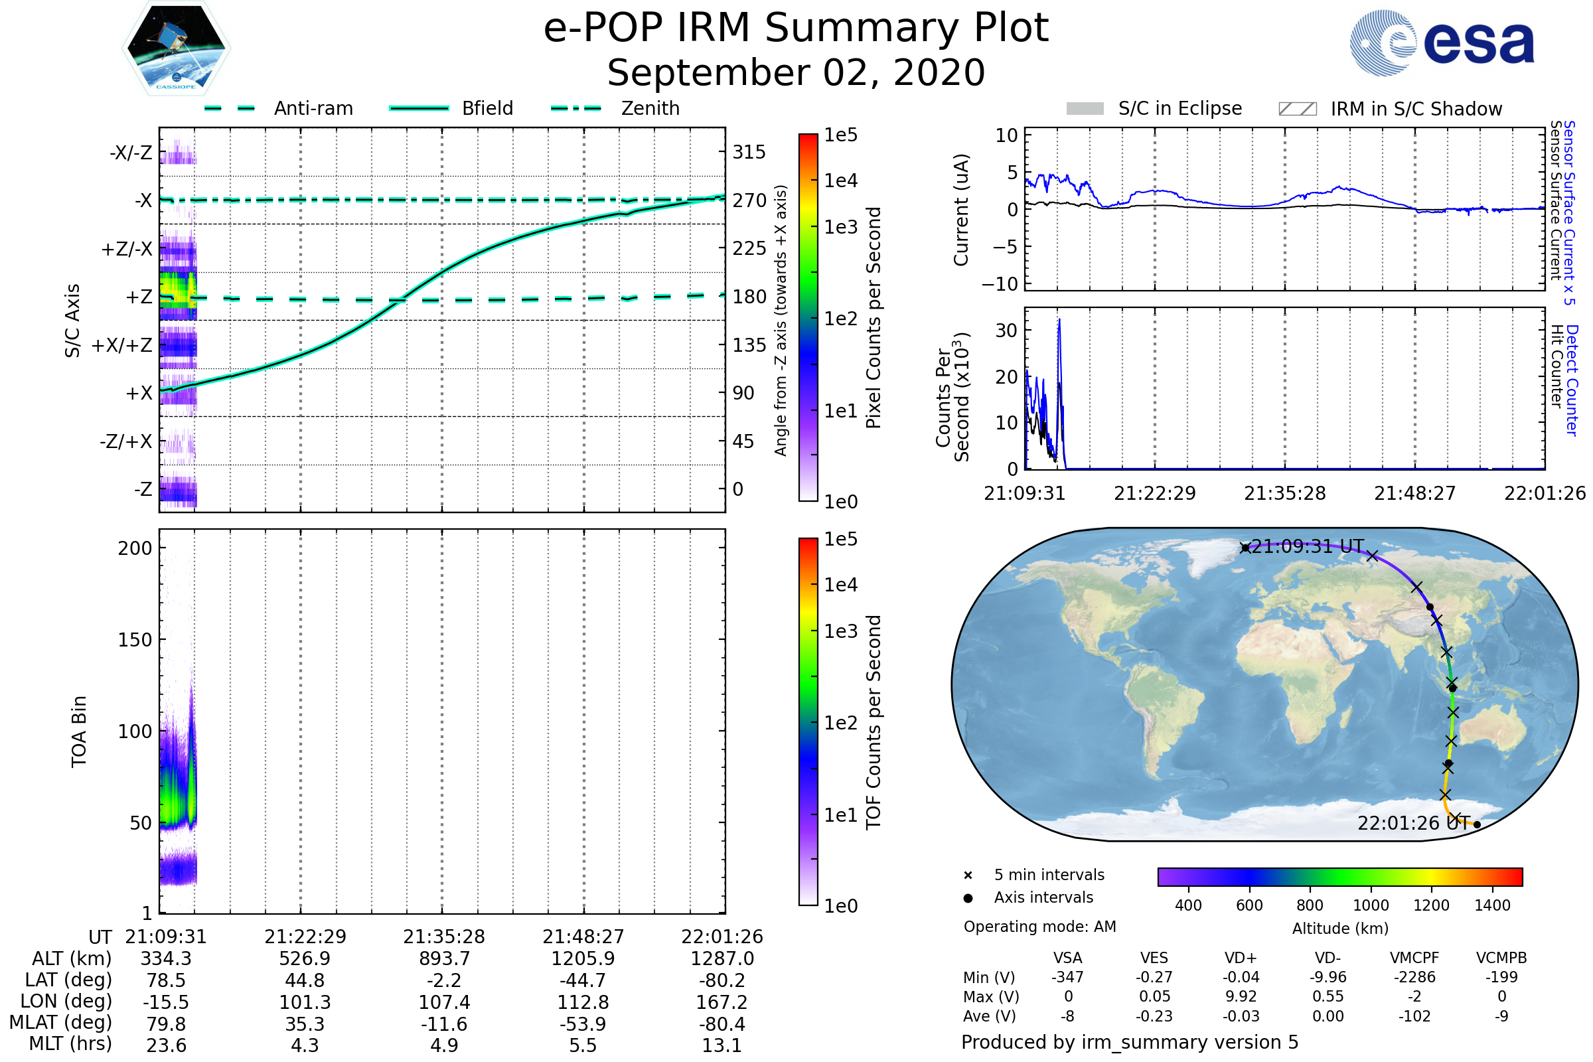Click the S/C in Eclipse gray legend patch
The image size is (1593, 1062).
pos(1085,109)
